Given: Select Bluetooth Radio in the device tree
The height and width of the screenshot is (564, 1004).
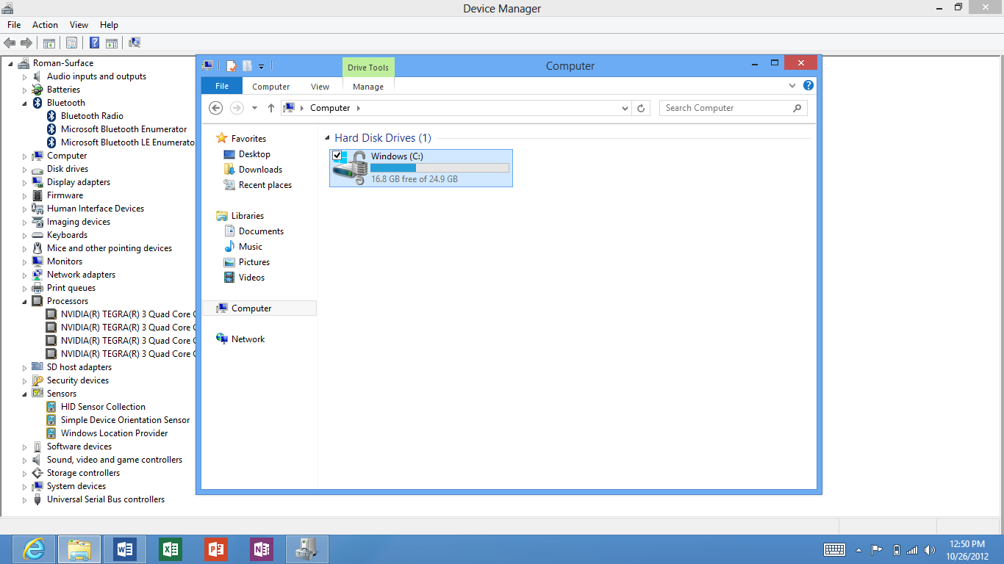Looking at the screenshot, I should tap(92, 116).
